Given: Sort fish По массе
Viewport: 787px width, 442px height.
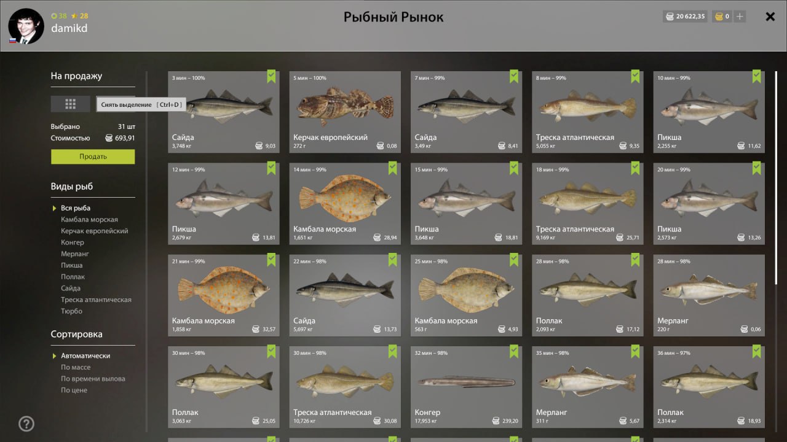Looking at the screenshot, I should coord(76,367).
